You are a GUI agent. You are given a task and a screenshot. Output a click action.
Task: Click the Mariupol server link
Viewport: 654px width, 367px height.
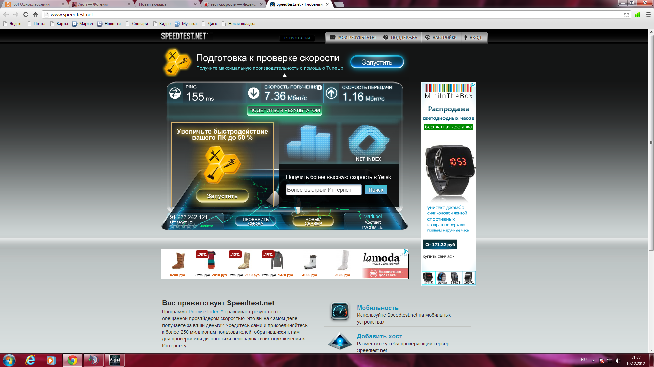point(373,216)
